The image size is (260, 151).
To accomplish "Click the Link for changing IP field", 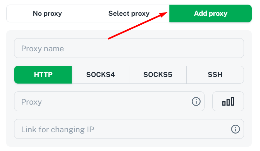I will [x=129, y=129].
